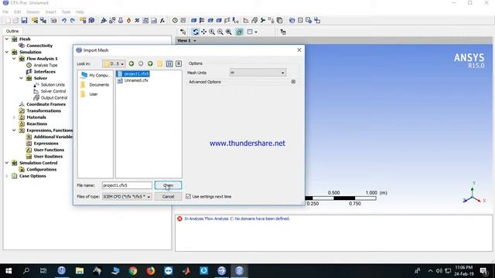Click the My Computer shortcut in dialog sidebar
This screenshot has width=495, height=278.
pyautogui.click(x=95, y=76)
